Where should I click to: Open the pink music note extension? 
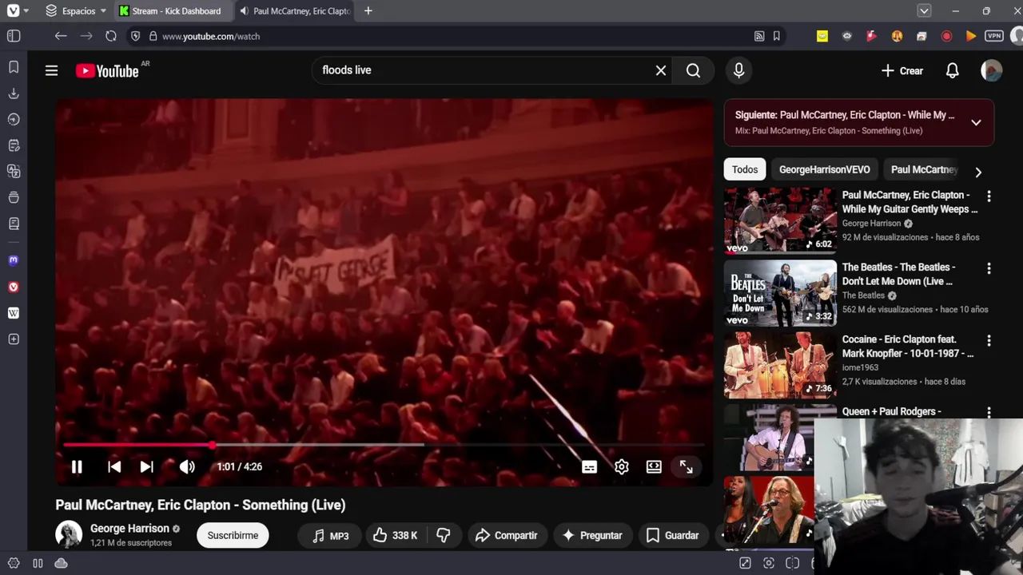(x=871, y=36)
